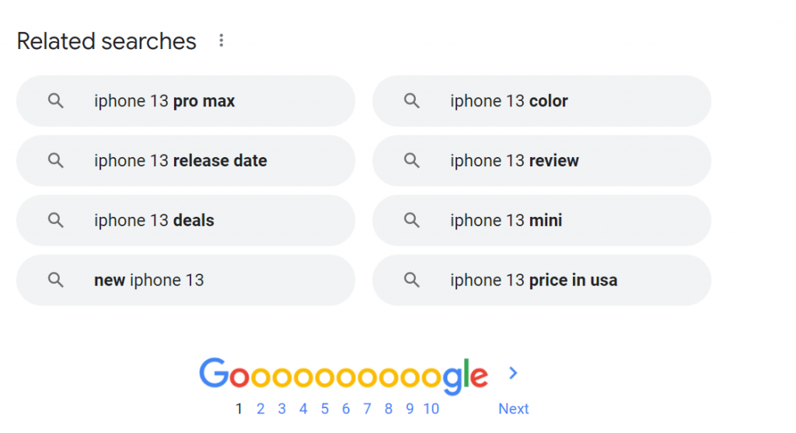Click the Google pagination logo
796x433 pixels.
(343, 375)
